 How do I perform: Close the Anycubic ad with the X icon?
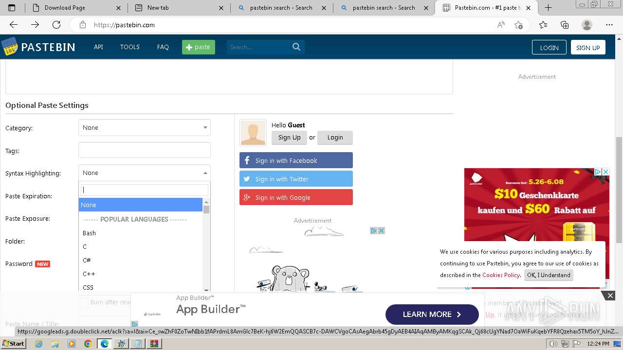click(x=606, y=172)
